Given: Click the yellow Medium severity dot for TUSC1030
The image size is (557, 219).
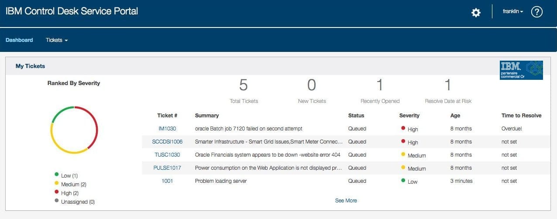Looking at the screenshot, I should (x=403, y=154).
